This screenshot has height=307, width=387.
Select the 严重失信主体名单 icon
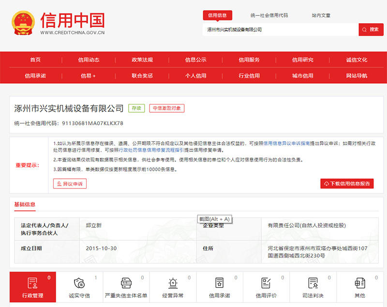pos(126,283)
